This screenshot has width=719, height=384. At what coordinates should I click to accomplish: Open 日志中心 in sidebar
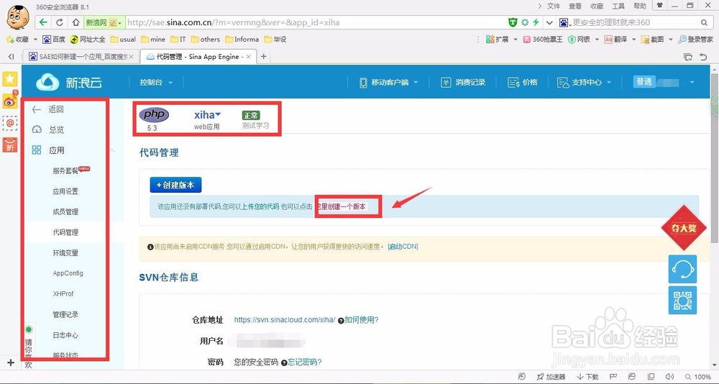tap(65, 335)
